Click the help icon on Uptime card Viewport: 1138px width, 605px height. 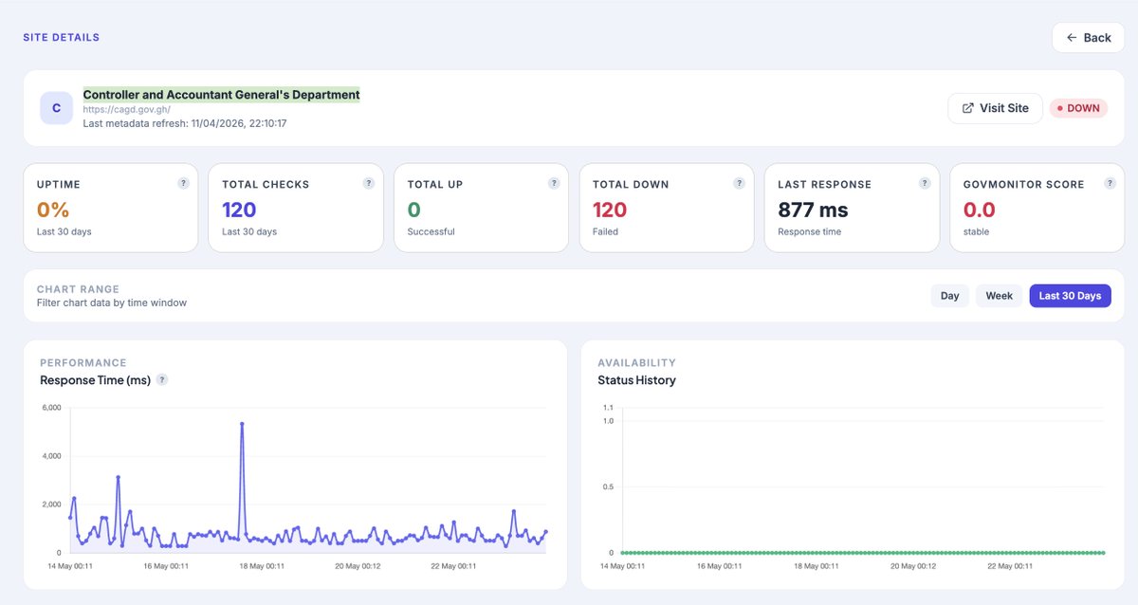[183, 183]
